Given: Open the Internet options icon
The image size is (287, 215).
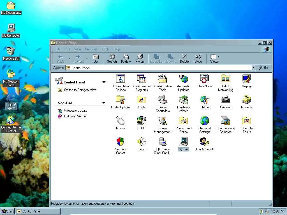Looking at the screenshot, I should pyautogui.click(x=205, y=102).
